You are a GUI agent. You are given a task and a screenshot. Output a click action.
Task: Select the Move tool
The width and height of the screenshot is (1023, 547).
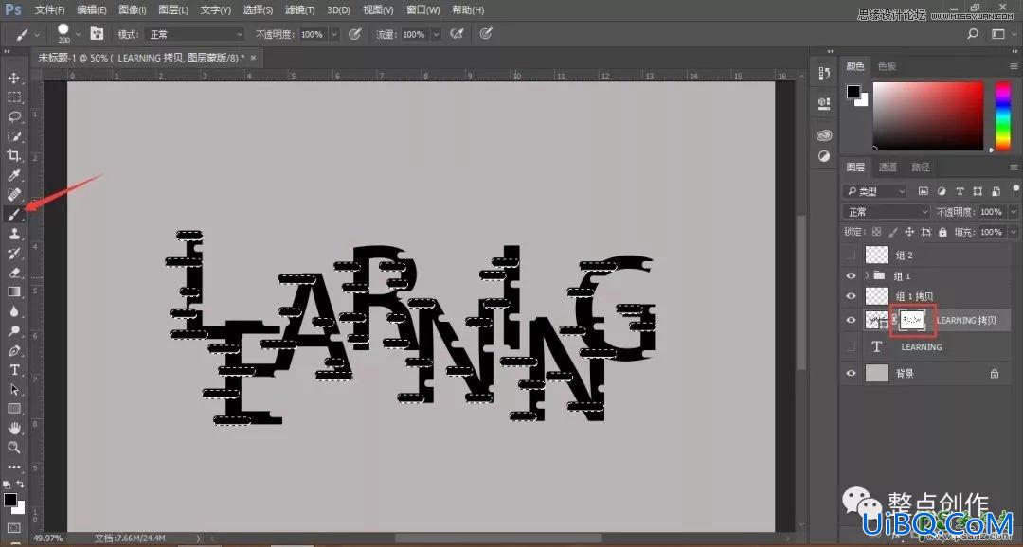[x=13, y=79]
